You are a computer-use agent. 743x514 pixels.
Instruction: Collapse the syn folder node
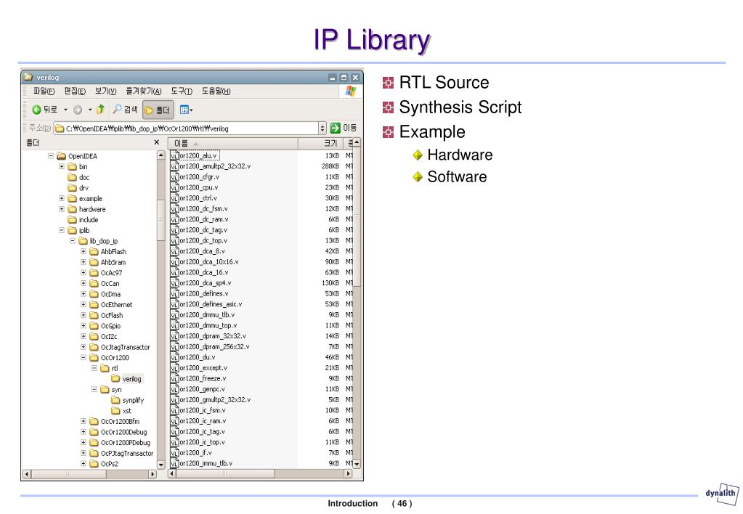click(x=94, y=389)
